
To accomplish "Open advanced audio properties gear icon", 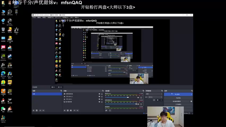I will click(107, 110).
